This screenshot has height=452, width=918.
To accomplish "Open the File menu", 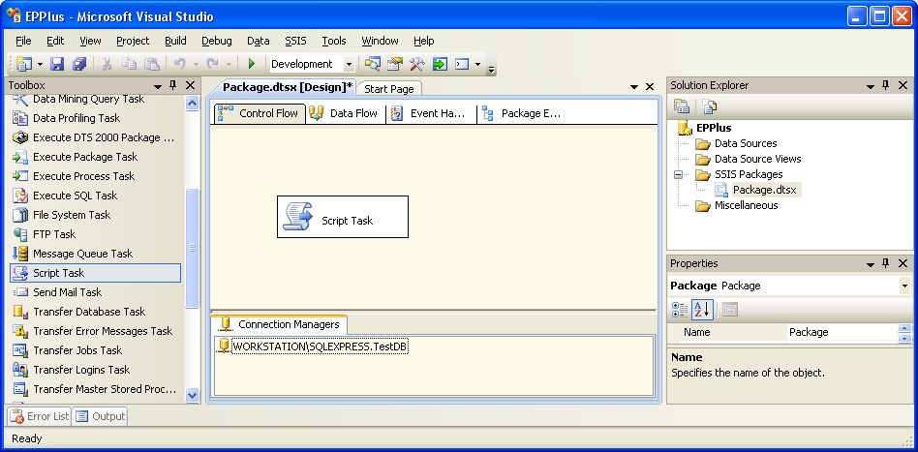I will click(23, 41).
